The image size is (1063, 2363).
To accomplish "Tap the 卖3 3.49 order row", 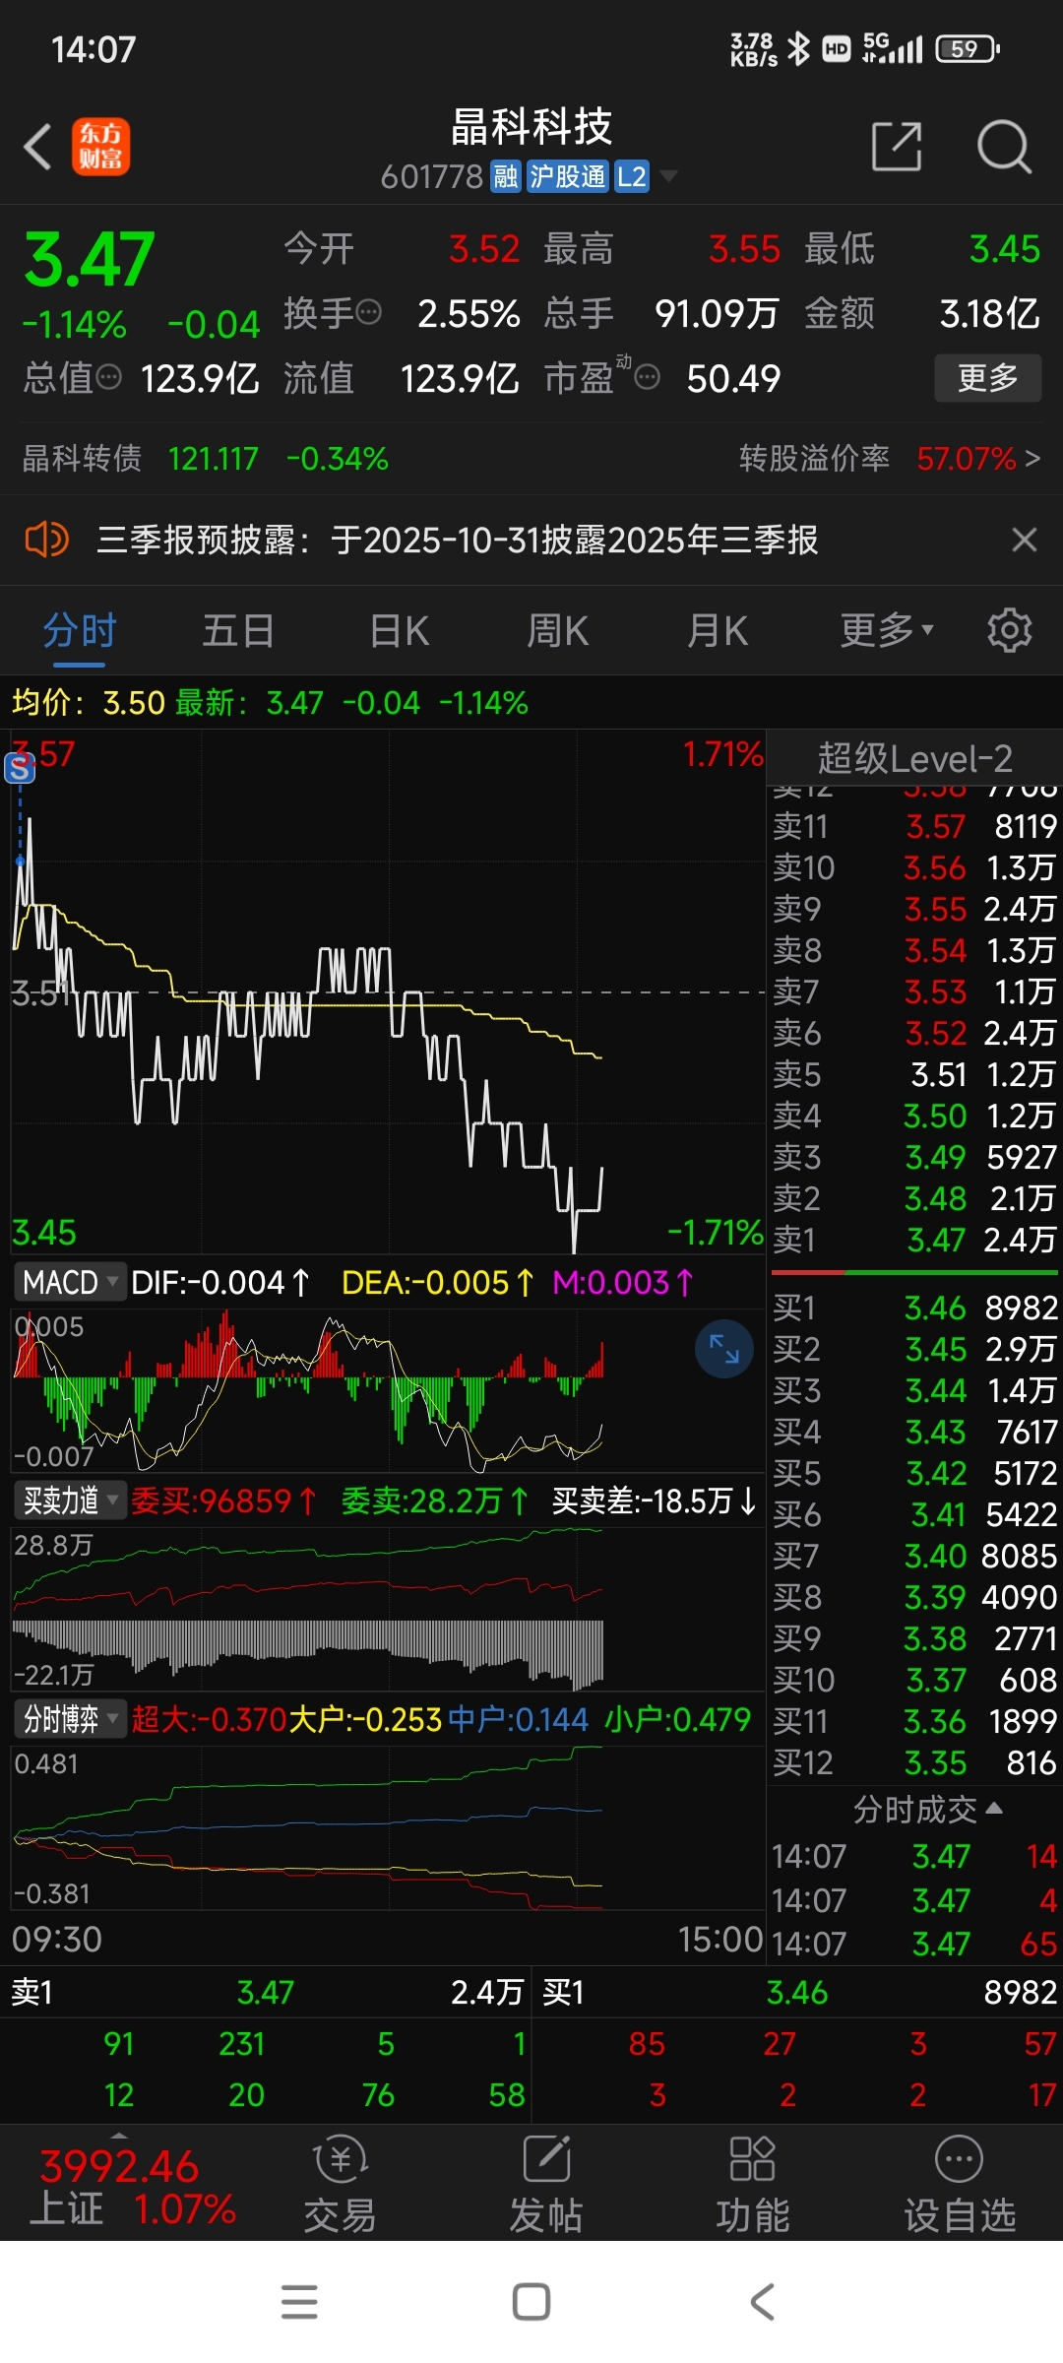I will (914, 1157).
